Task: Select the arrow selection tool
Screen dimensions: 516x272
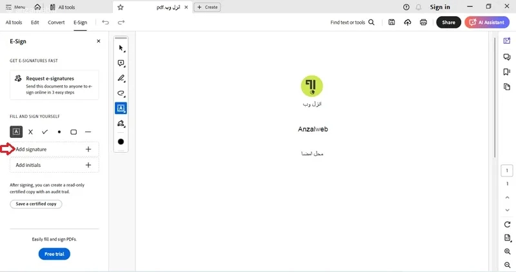Action: 121,48
